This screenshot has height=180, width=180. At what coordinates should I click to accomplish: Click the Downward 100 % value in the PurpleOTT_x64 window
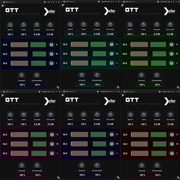97,175
